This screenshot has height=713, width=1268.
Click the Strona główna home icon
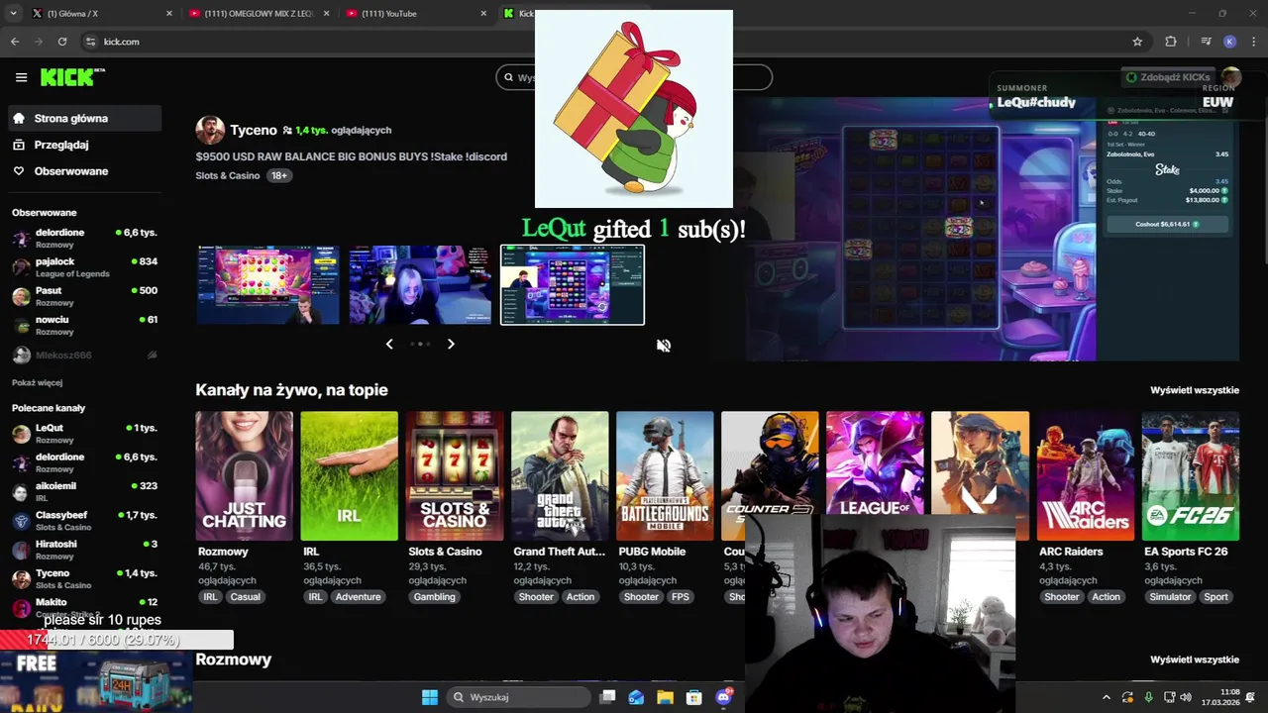tap(19, 119)
